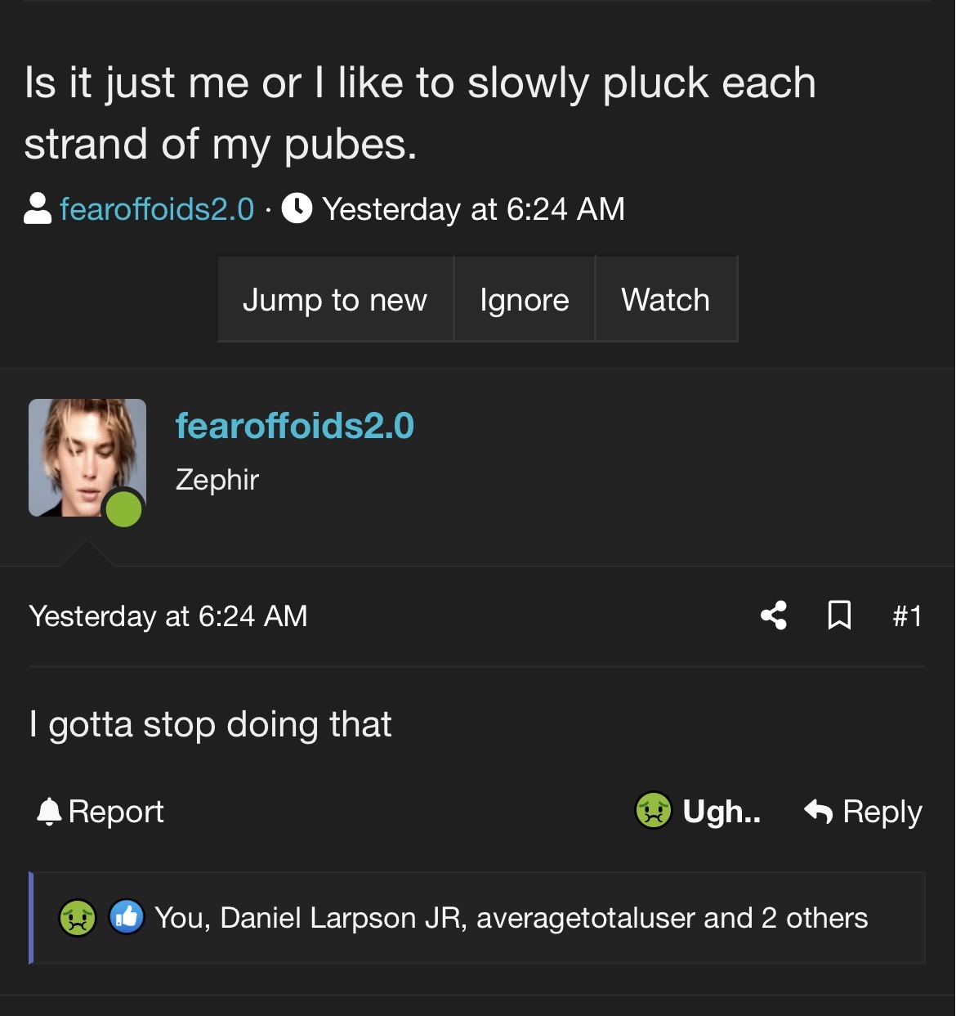Jump to new posts in thread

coord(335,299)
